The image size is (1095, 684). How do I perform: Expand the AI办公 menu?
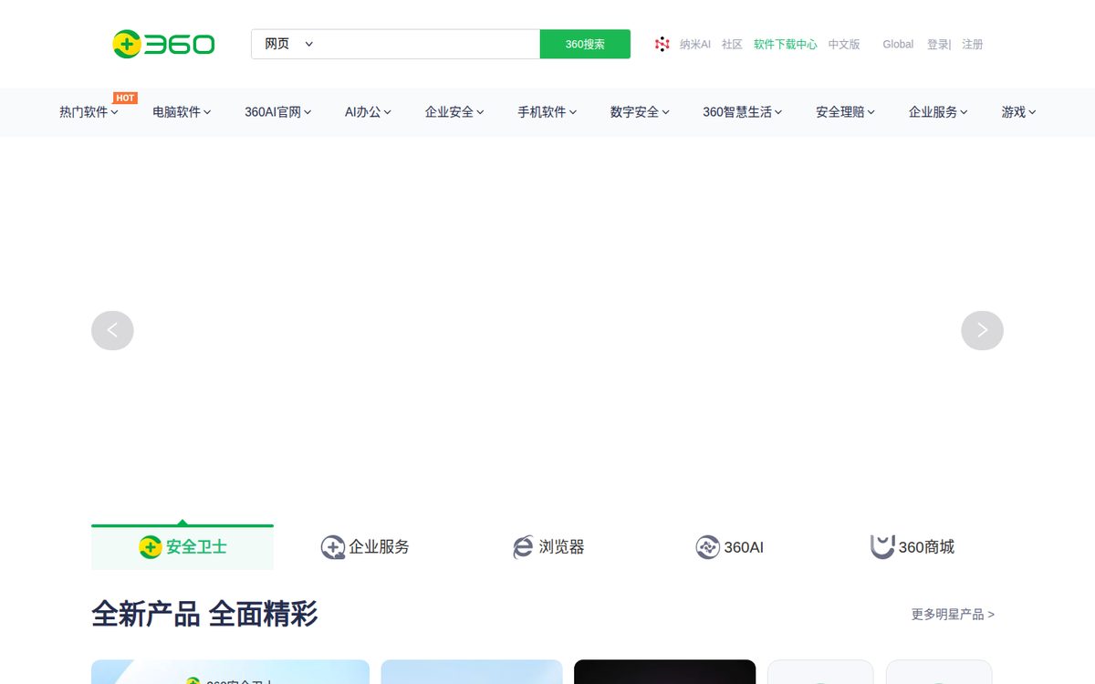coord(368,112)
